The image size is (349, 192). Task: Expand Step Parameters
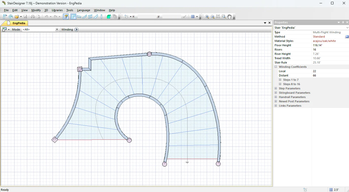(276, 88)
